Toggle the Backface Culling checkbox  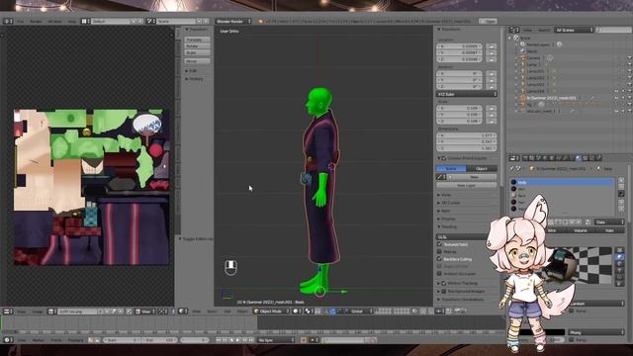pos(439,259)
